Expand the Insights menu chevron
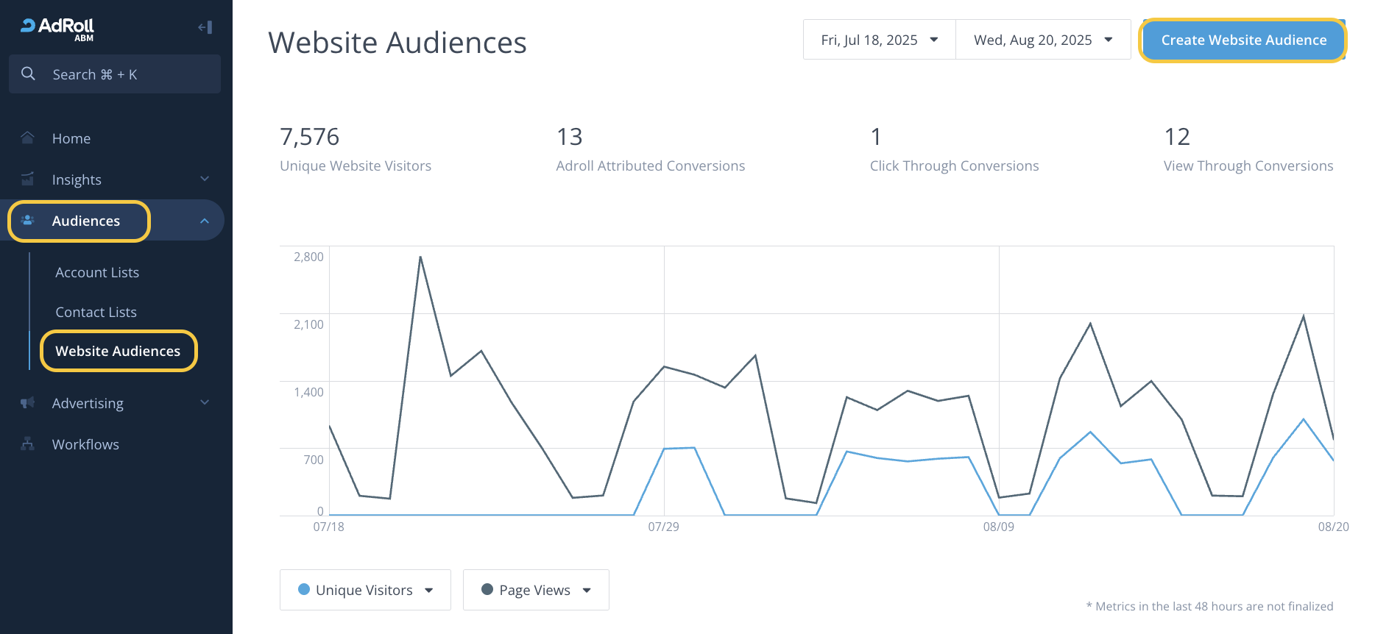 click(205, 179)
